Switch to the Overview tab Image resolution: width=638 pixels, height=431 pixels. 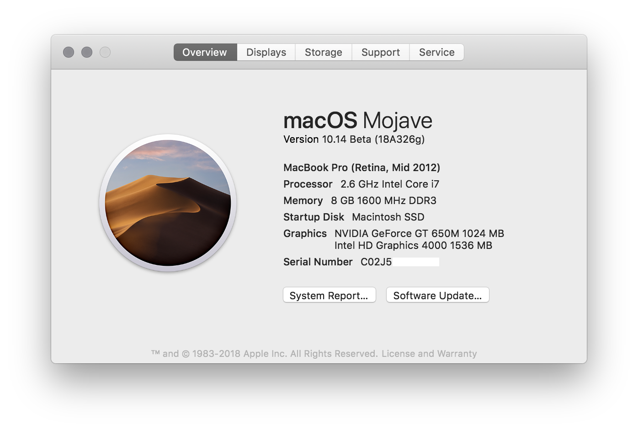[205, 52]
